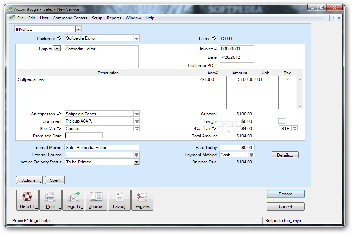The width and height of the screenshot is (352, 234).
Task: Open STE tax code selector icon
Action: pos(295,128)
